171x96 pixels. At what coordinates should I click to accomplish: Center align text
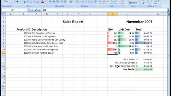(x=54, y=2)
